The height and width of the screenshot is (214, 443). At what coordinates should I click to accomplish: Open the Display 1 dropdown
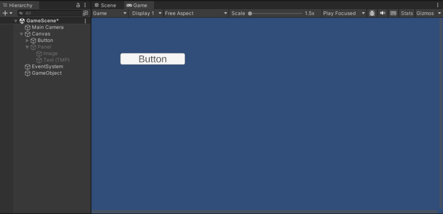tap(146, 13)
